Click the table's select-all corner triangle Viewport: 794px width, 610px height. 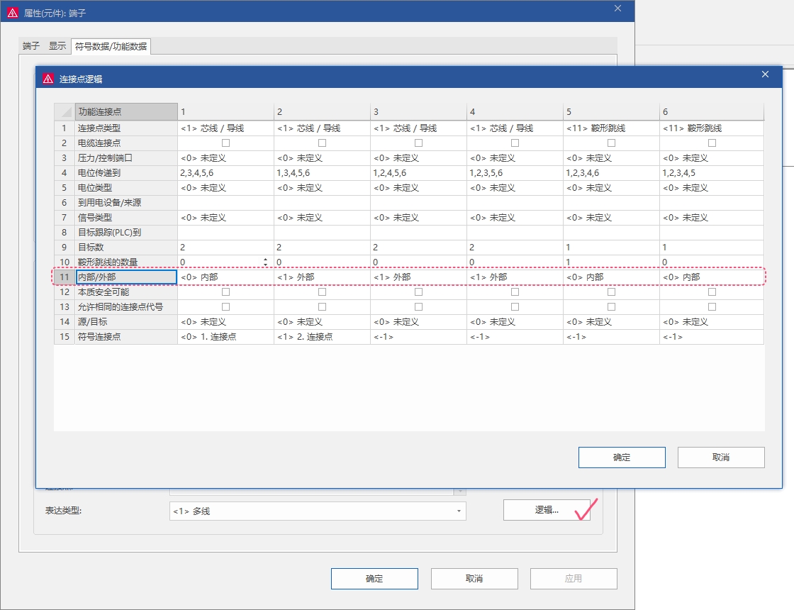click(65, 112)
